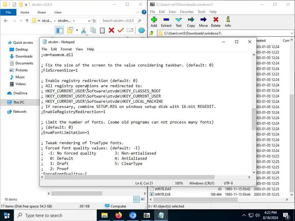Select WRITE.DAT in 7-Zip file list

(163, 189)
